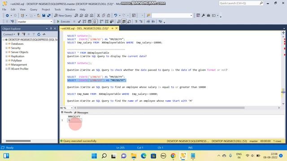
Task: Select the result cell showing 0
Action: pos(74,120)
